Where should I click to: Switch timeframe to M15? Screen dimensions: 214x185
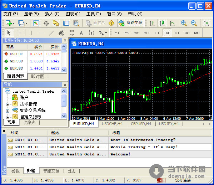coord(137,33)
